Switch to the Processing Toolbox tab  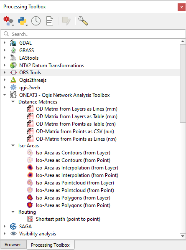point(50,245)
